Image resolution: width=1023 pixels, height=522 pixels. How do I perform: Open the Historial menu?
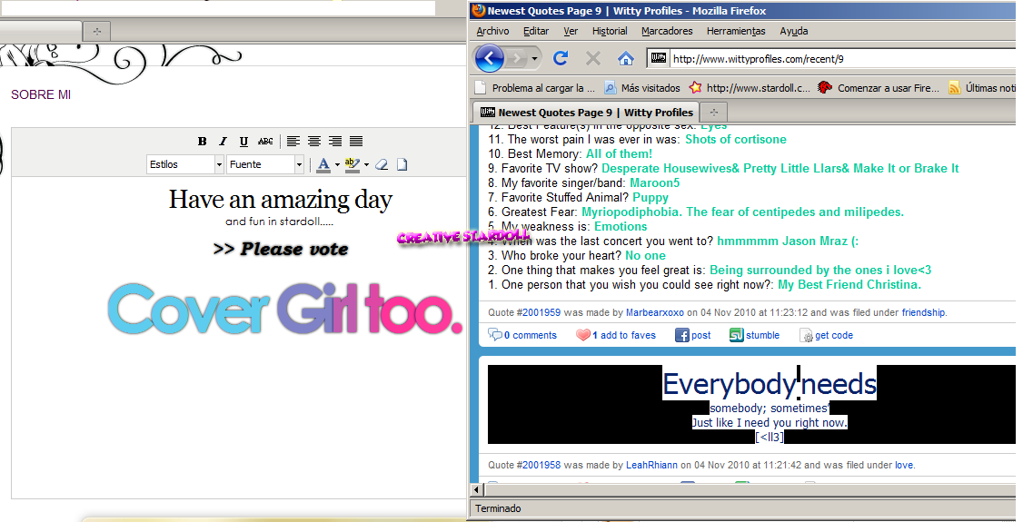pos(610,31)
